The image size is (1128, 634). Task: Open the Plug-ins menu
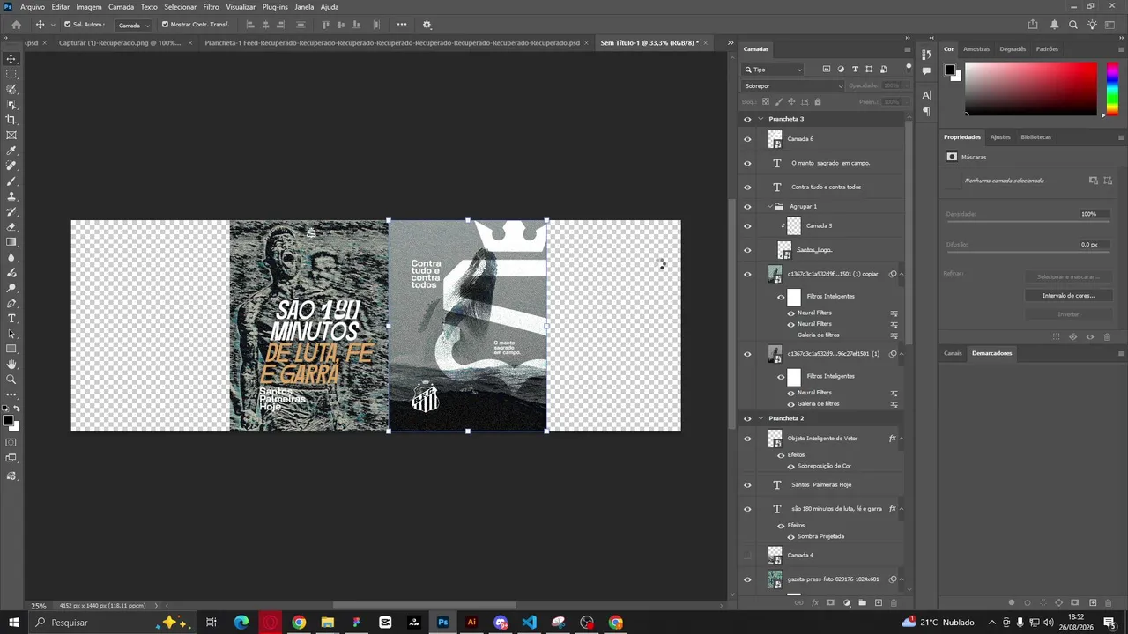click(x=275, y=7)
